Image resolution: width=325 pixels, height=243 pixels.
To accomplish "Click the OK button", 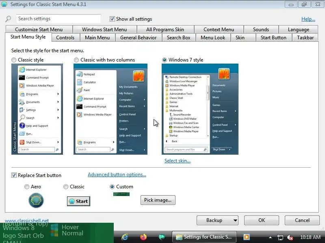I will pos(262,220).
